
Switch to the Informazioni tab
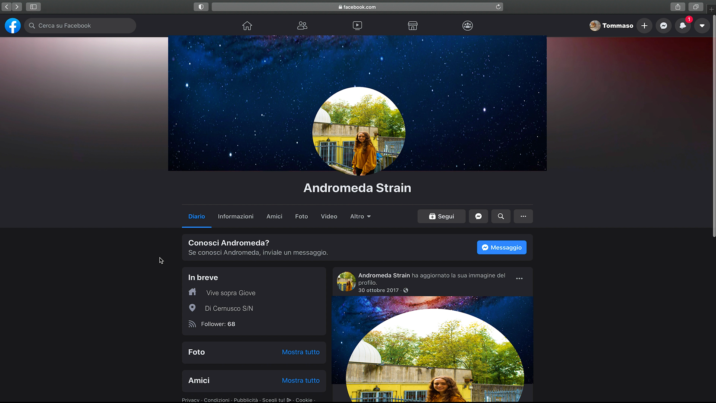pos(235,216)
